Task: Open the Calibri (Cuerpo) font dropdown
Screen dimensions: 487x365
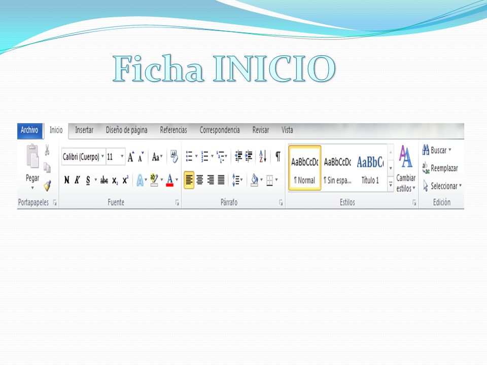Action: point(102,156)
